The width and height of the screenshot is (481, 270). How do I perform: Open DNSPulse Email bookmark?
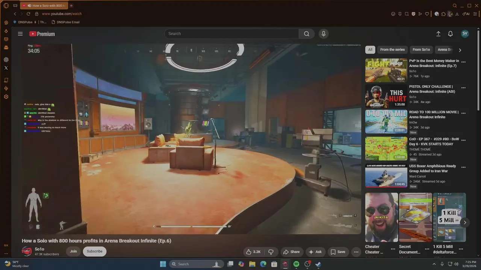65,22
